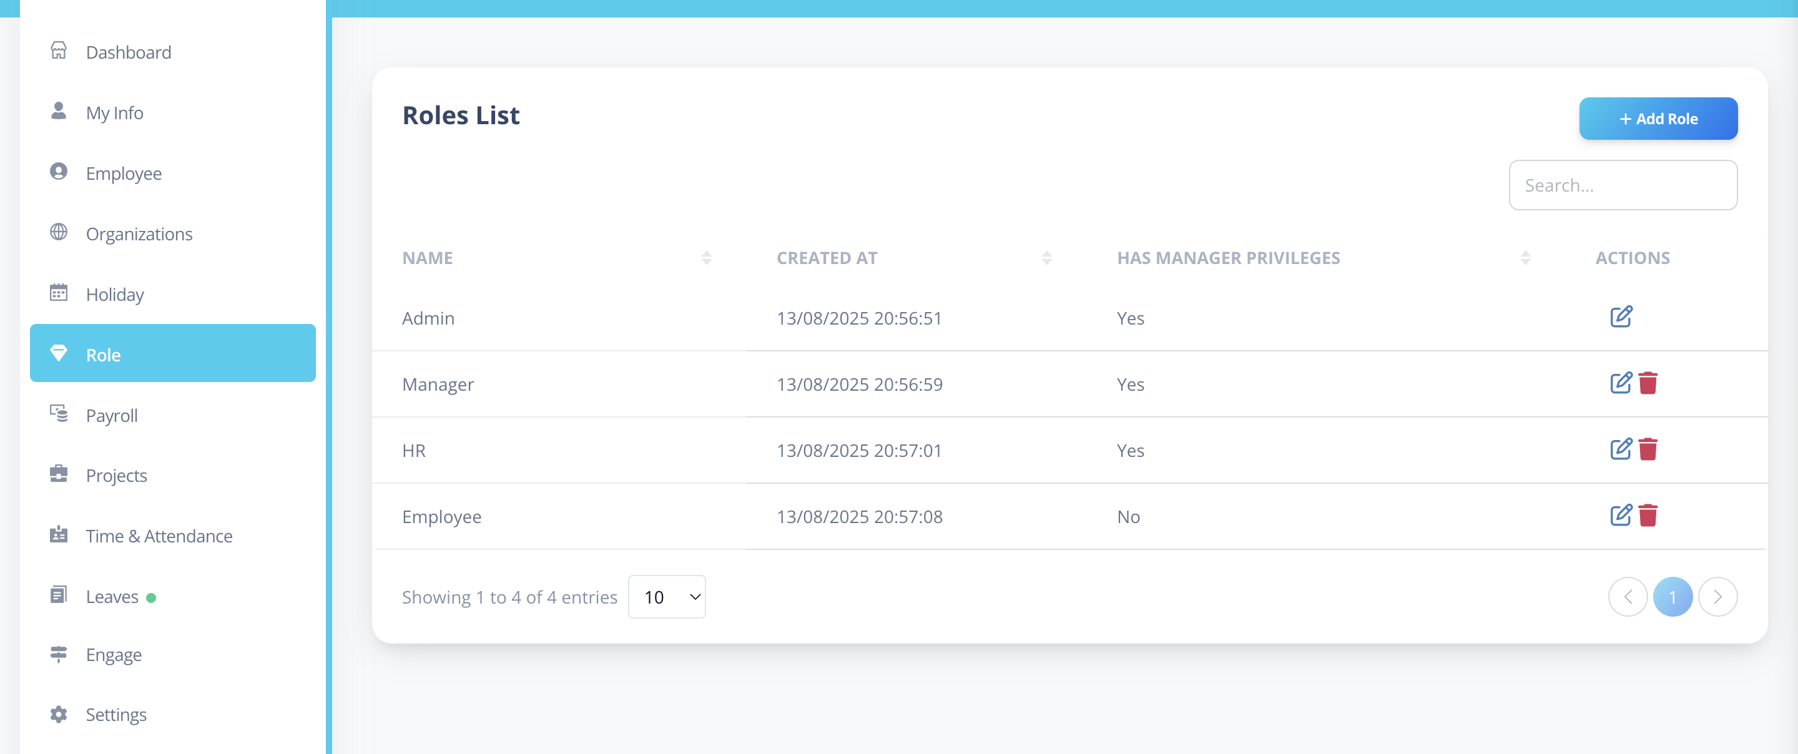
Task: Sort by Has Manager Privileges arrows
Action: (x=1525, y=258)
